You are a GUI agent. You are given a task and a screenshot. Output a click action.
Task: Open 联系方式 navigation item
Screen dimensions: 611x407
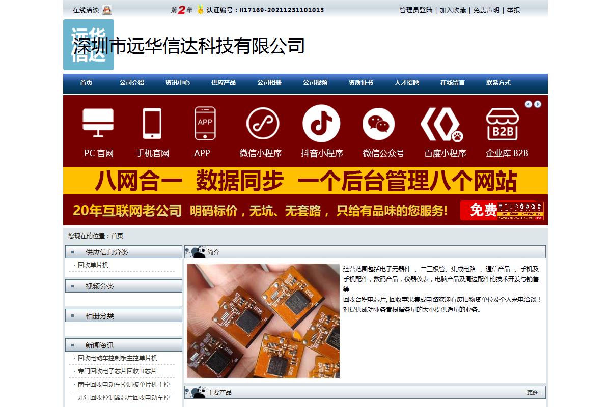(498, 83)
